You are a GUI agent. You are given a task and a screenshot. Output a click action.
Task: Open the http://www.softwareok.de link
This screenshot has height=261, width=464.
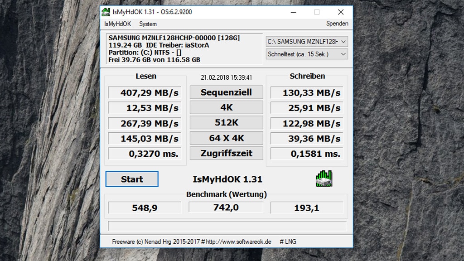click(x=238, y=242)
